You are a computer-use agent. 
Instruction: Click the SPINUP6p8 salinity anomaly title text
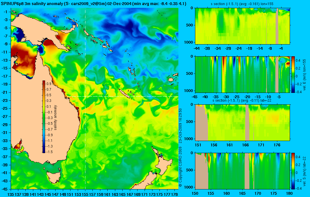[x=93, y=4]
